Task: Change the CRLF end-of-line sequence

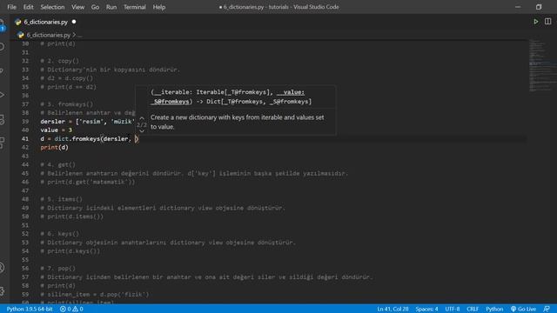Action: point(473,310)
